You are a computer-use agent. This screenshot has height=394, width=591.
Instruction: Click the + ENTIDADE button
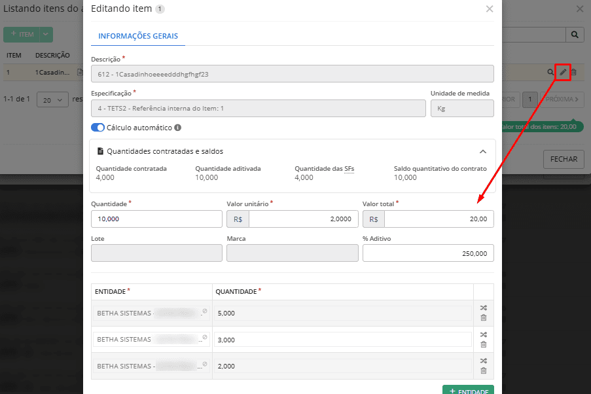pyautogui.click(x=468, y=391)
